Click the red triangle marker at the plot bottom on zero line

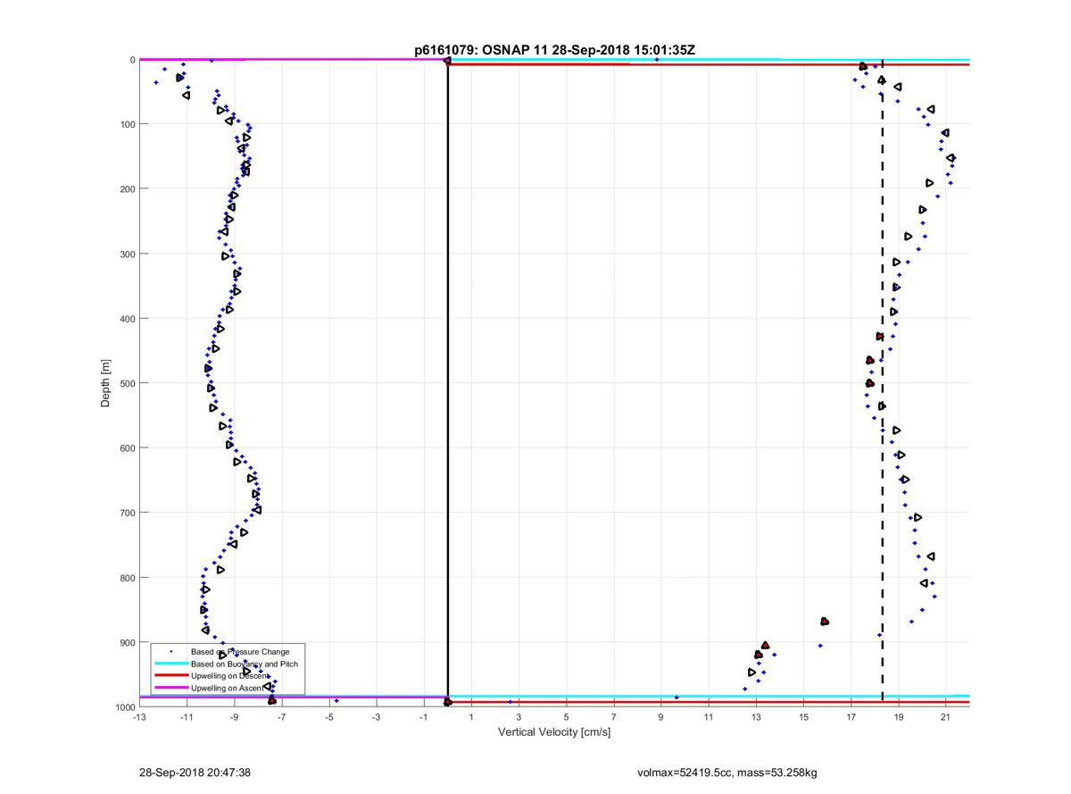tap(448, 702)
